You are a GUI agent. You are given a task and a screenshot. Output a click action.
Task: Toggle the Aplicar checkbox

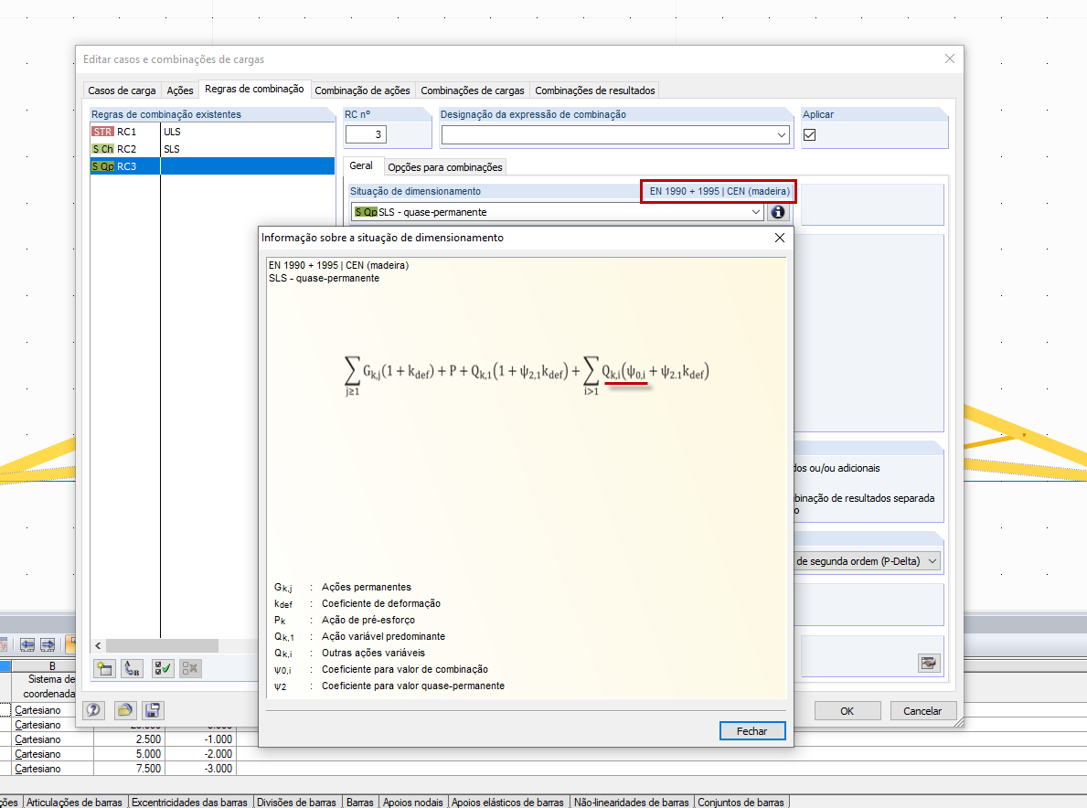click(x=810, y=134)
